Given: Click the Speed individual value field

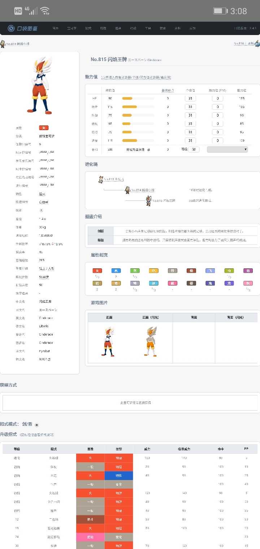Looking at the screenshot, I should coord(190,141).
